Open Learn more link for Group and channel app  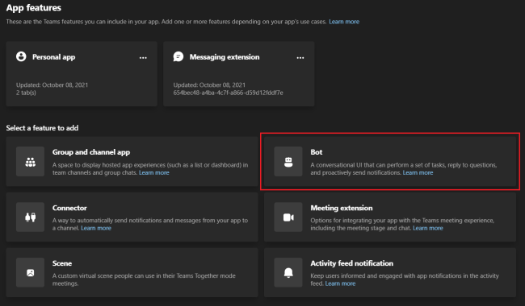click(x=154, y=172)
